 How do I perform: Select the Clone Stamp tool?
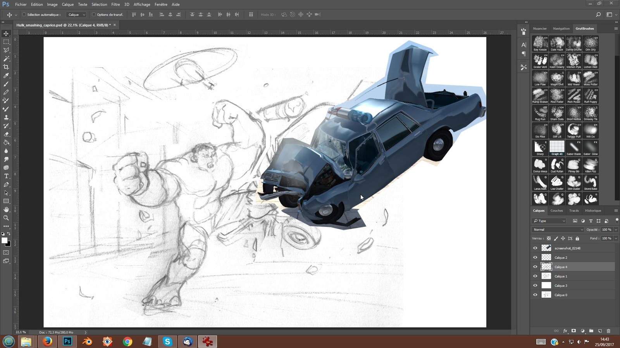pyautogui.click(x=6, y=117)
